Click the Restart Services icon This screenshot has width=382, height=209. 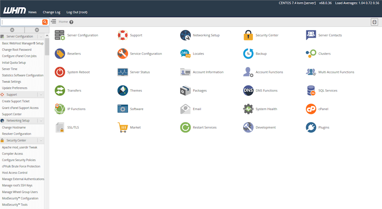click(x=185, y=127)
